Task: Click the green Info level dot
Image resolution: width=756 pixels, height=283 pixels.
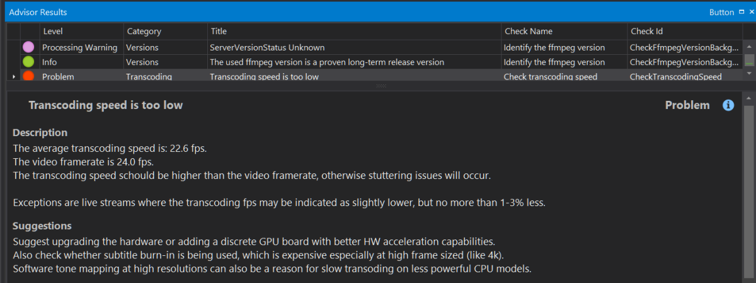Action: pos(28,62)
